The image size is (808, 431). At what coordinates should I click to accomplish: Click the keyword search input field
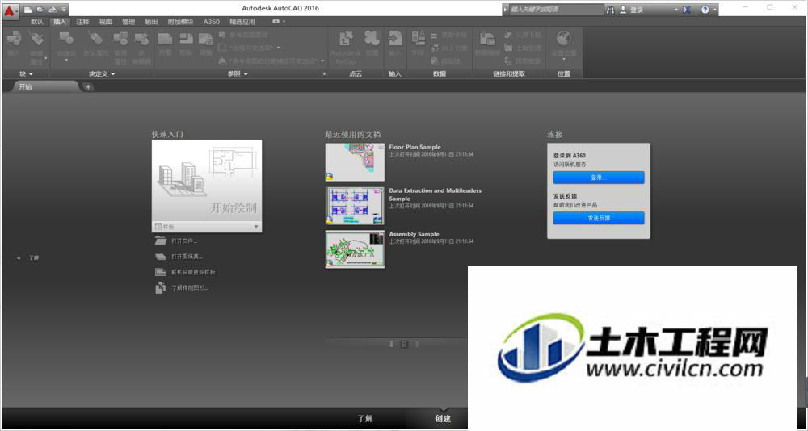click(556, 10)
